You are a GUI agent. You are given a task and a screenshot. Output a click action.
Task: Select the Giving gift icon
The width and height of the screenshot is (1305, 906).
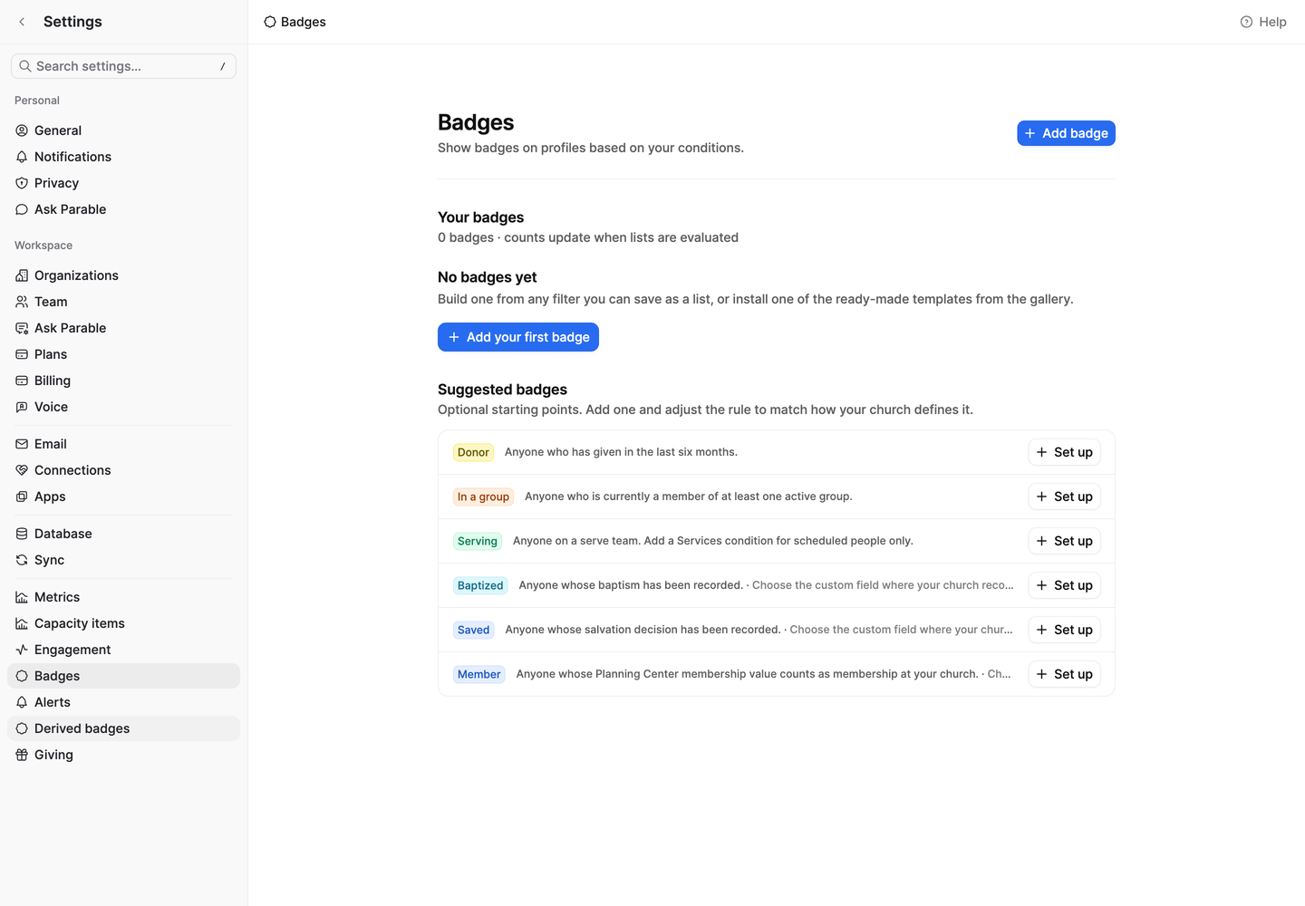point(22,755)
